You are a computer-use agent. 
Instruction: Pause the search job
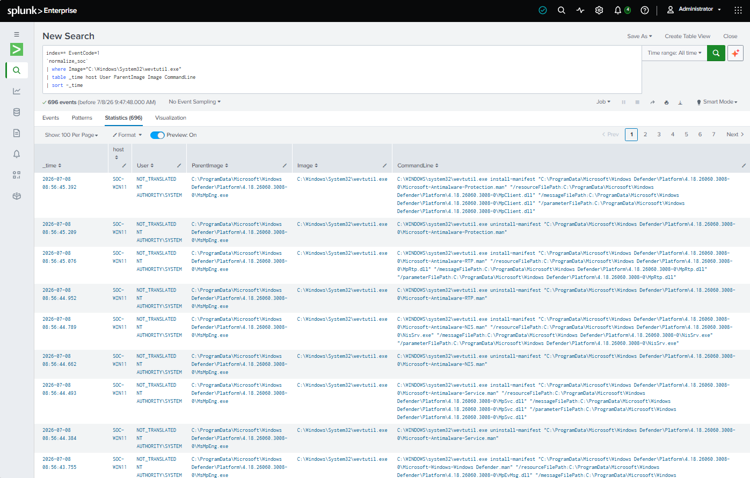pyautogui.click(x=623, y=102)
